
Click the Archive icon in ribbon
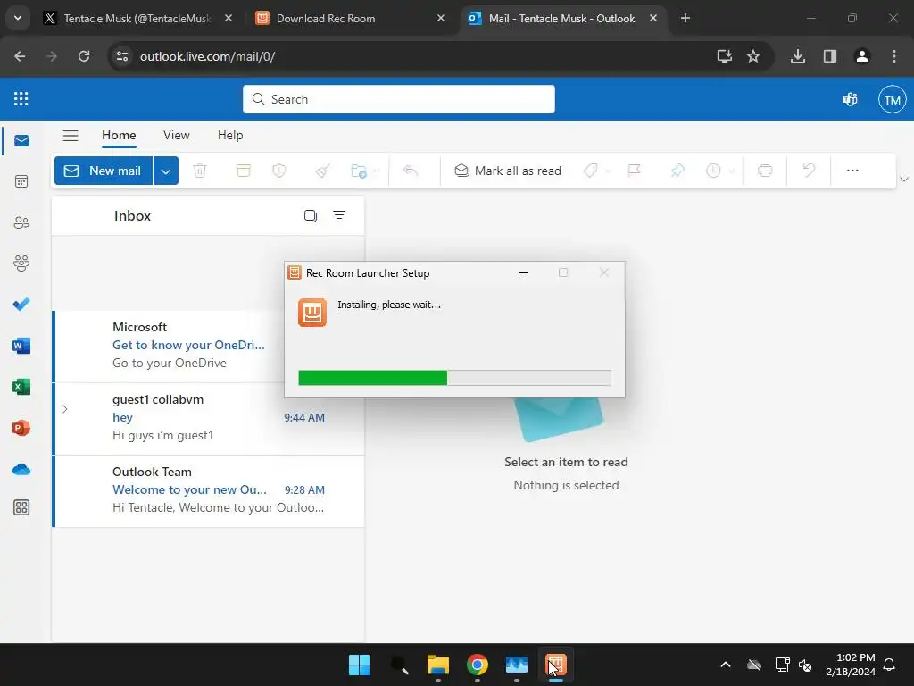[243, 171]
